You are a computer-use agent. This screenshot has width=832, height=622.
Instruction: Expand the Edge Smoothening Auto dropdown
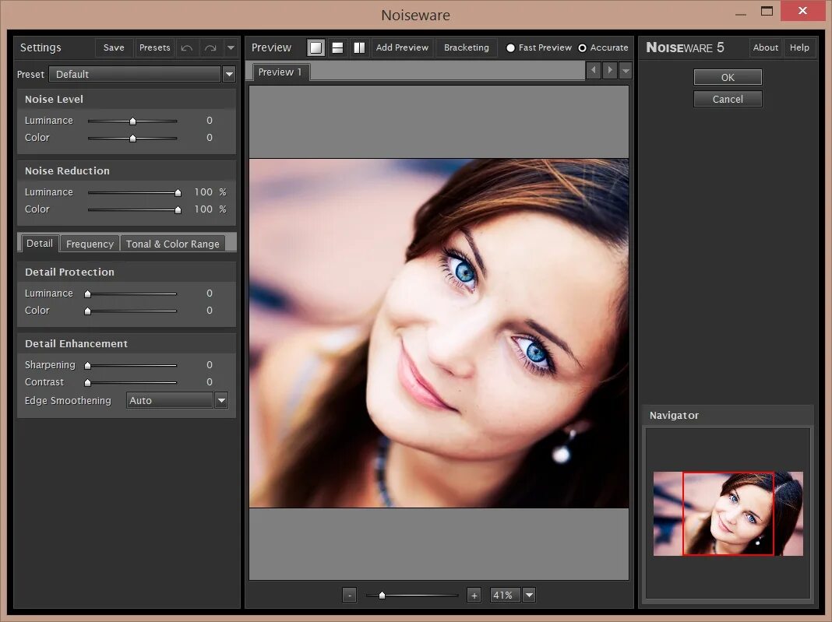221,400
